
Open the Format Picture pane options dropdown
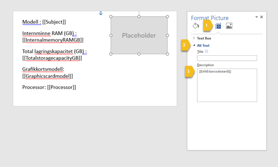[x=256, y=17]
